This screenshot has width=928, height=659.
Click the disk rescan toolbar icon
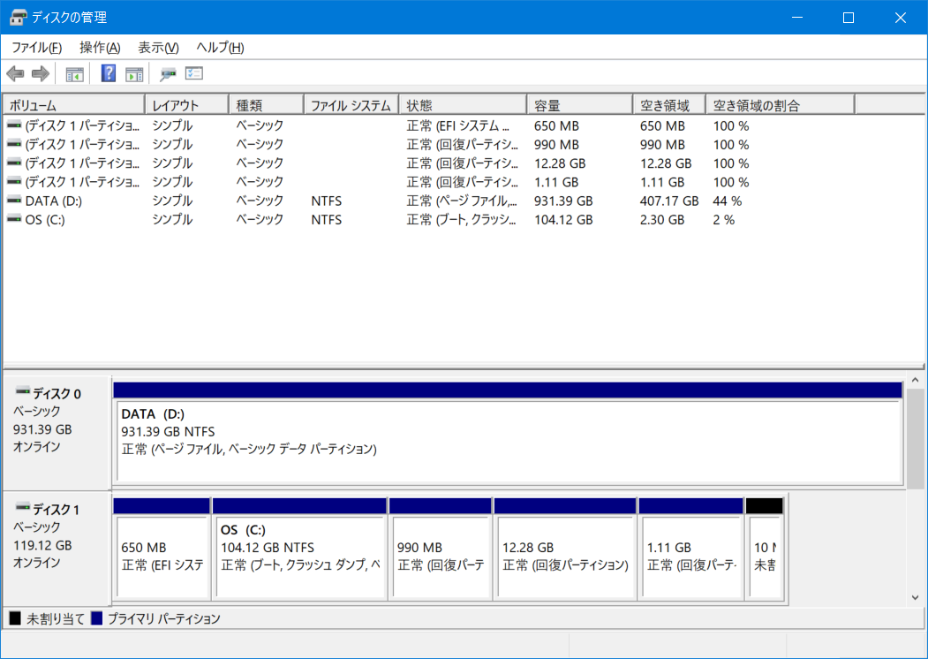point(167,73)
